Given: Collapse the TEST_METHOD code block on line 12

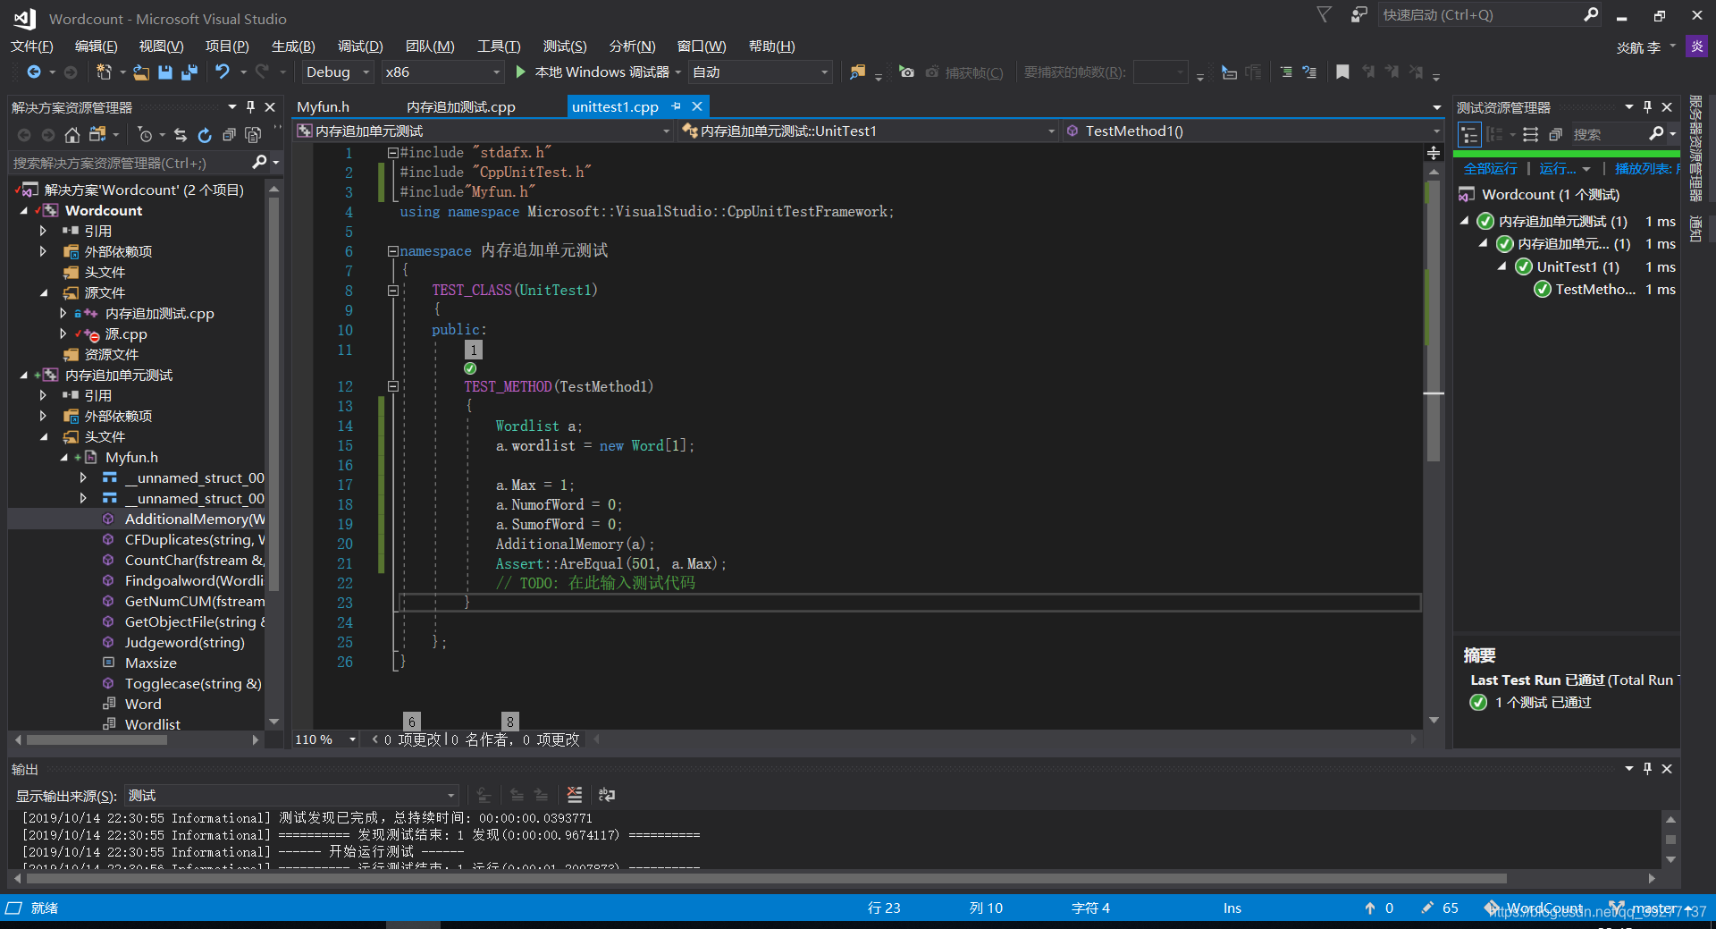Looking at the screenshot, I should point(392,387).
